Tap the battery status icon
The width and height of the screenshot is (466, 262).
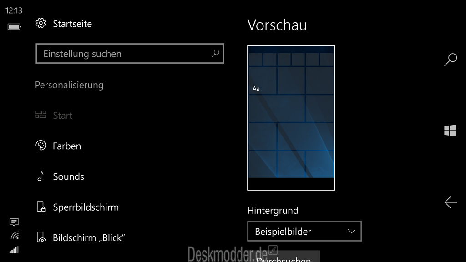pyautogui.click(x=14, y=26)
